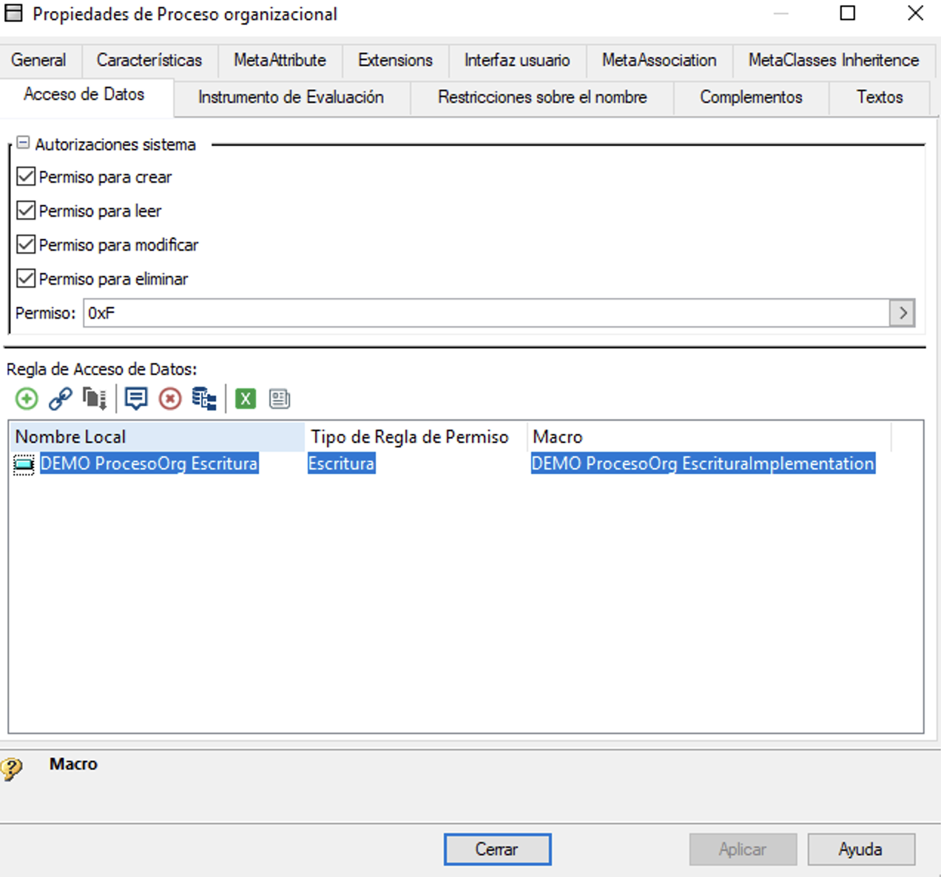The width and height of the screenshot is (941, 877).
Task: Click the 'DEMO ProcesoOrg EscrituraImplementation' macro cell
Action: point(703,464)
